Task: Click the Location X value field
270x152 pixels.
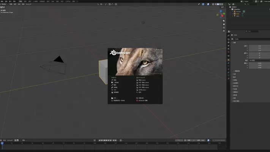Action: [x=259, y=46]
